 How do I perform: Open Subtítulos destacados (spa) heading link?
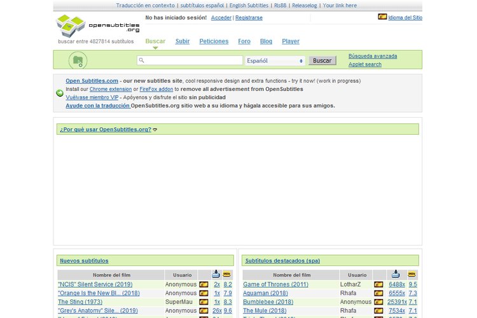282,261
